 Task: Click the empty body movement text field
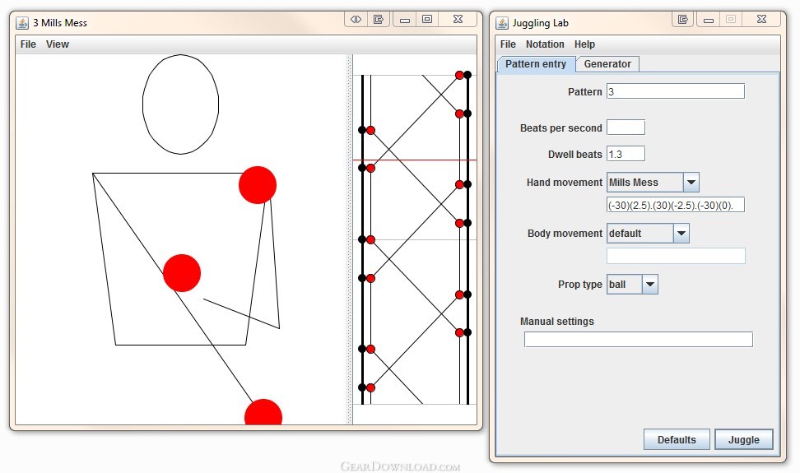coord(676,256)
